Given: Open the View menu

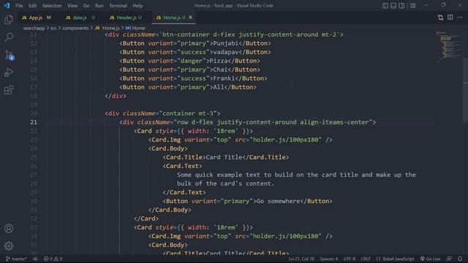Looking at the screenshot, I should tap(72, 6).
